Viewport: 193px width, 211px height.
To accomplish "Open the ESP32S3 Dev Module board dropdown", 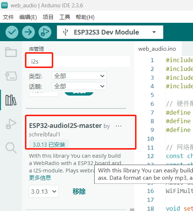I will [x=110, y=32].
